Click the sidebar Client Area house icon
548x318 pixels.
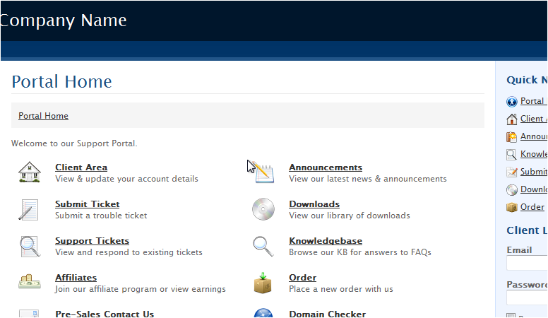(512, 119)
